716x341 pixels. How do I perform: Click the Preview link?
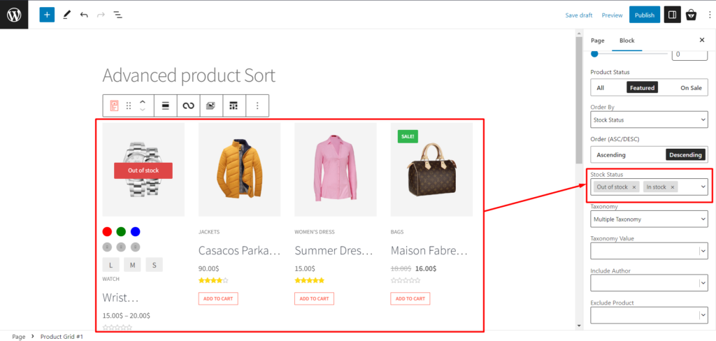click(612, 15)
